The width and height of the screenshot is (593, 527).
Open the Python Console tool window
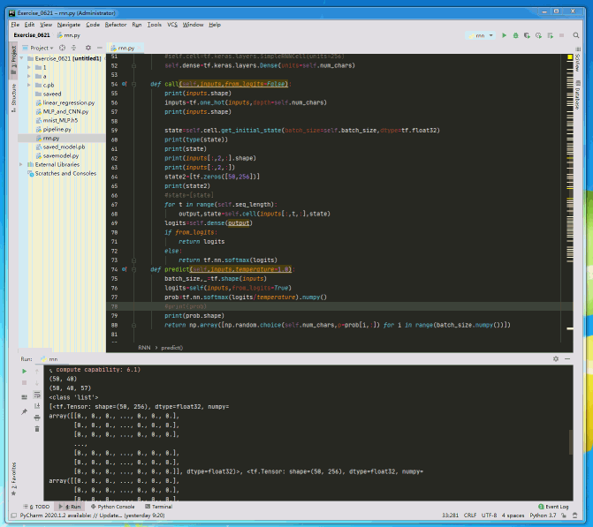coord(113,507)
